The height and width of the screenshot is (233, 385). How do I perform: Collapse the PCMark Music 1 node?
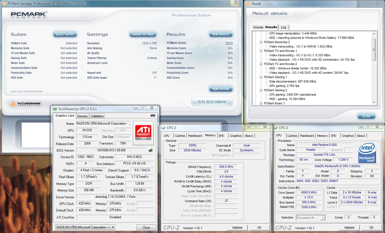[x=261, y=103]
